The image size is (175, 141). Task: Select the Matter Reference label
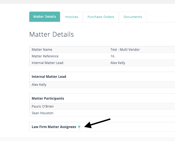click(x=45, y=56)
